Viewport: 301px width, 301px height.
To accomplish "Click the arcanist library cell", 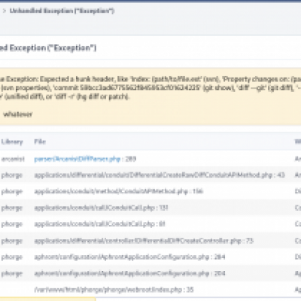I will tap(13, 159).
